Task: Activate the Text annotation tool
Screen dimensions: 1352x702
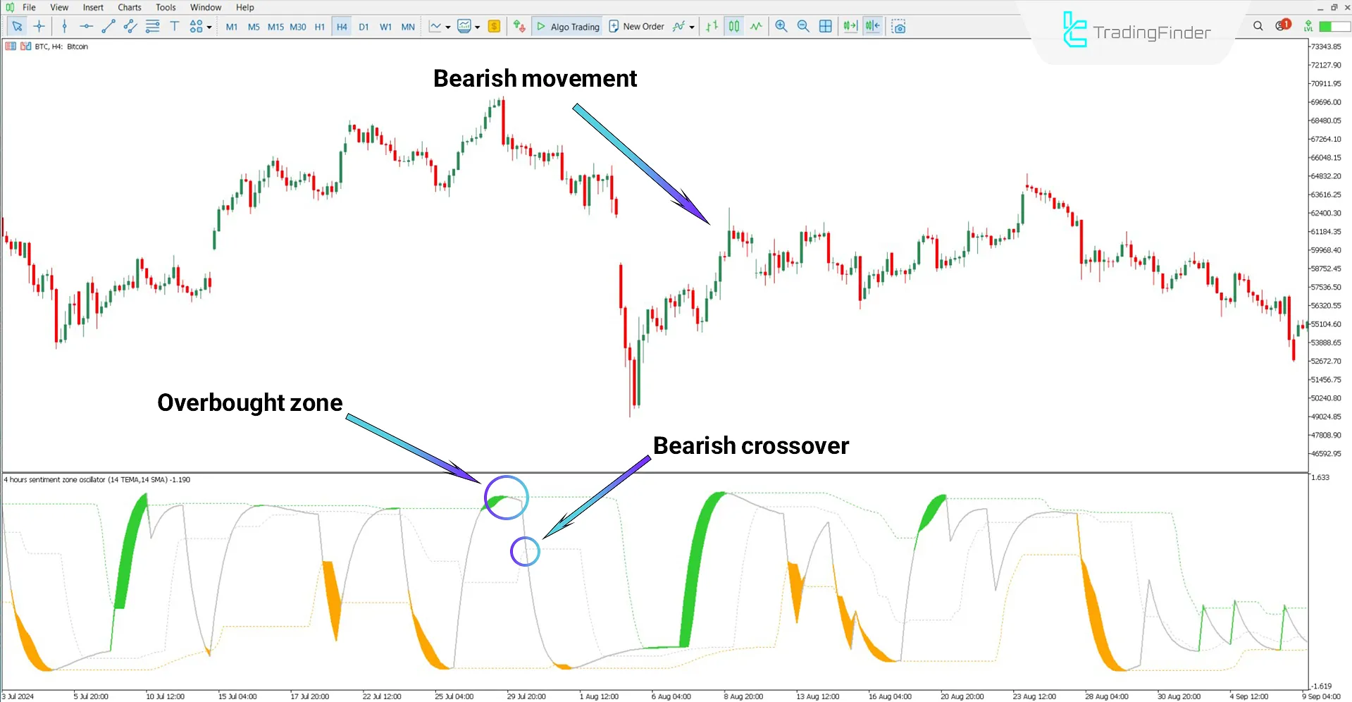Action: (175, 26)
